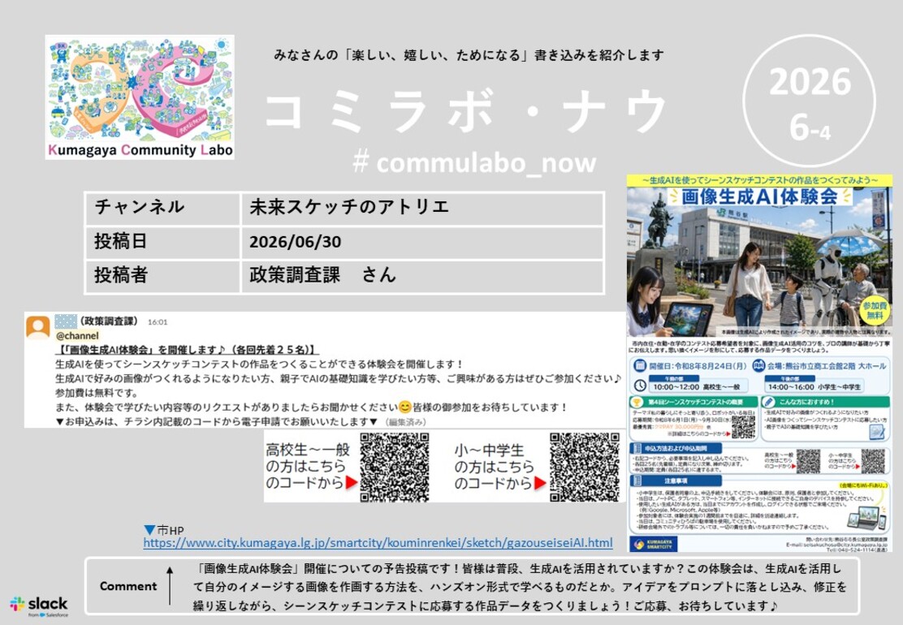
Task: Click the Kumagaya Smart City logo on flyer
Action: click(x=653, y=545)
